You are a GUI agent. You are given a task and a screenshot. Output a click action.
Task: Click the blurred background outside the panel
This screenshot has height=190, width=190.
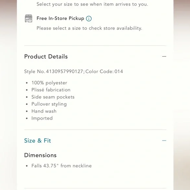(x=8, y=95)
